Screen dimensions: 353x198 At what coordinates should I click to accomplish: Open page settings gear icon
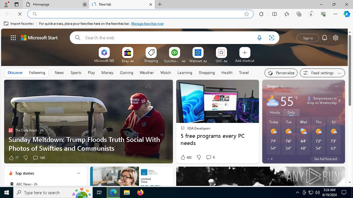coord(336,38)
